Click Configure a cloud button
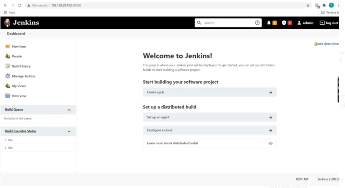 point(210,130)
